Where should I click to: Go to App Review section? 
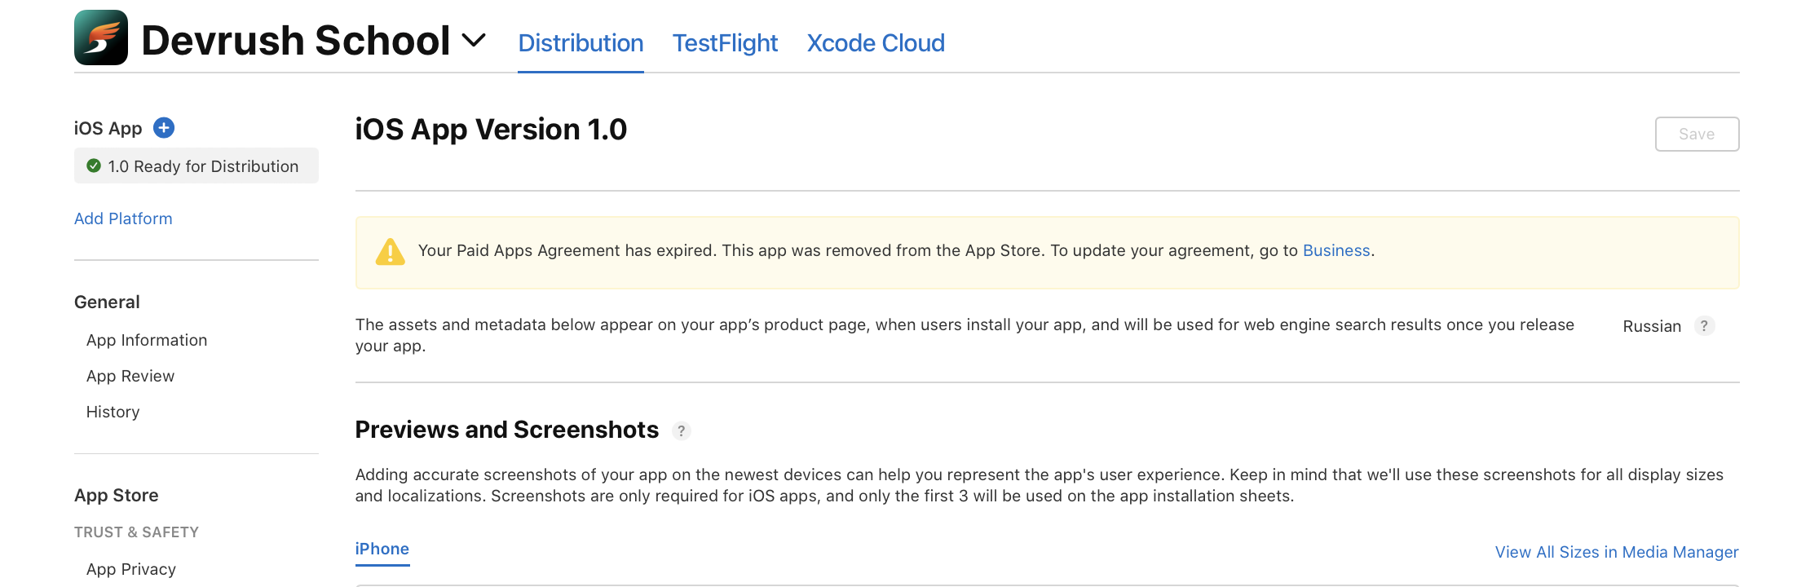click(x=130, y=376)
